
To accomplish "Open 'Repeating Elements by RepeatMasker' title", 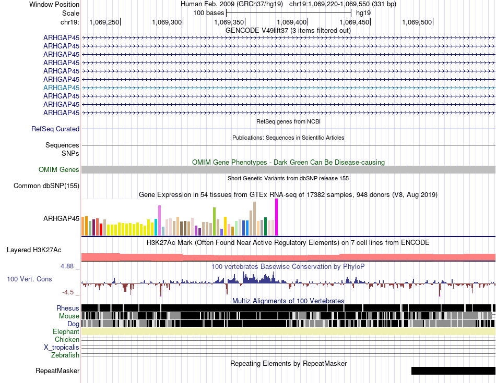I will 288,364.
